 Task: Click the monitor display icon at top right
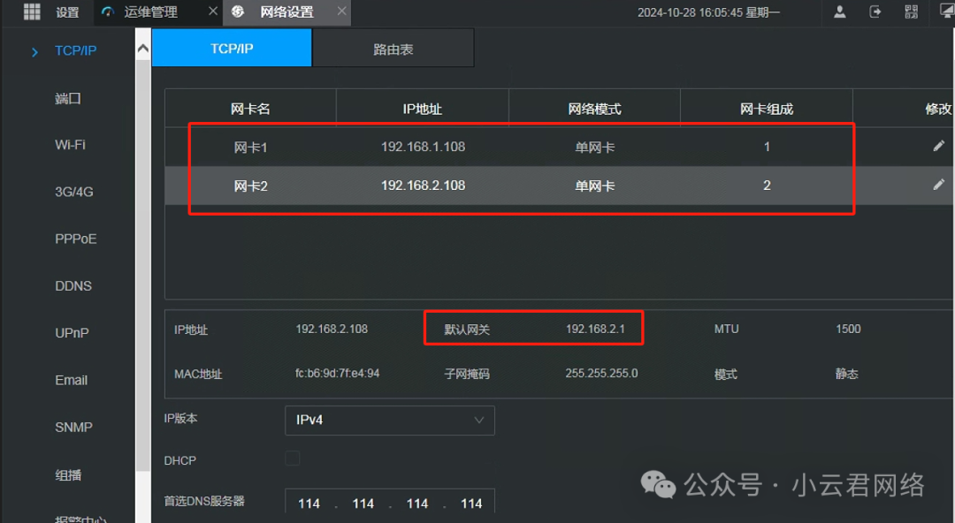[945, 11]
